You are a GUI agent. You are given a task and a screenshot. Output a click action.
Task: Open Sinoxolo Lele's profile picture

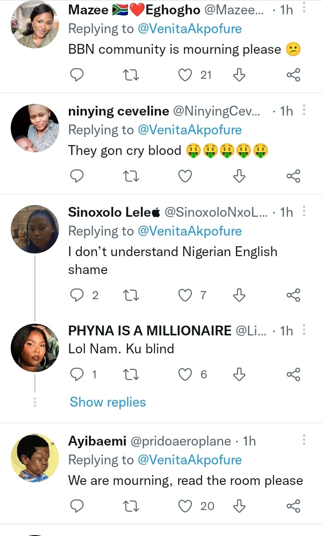[x=35, y=229]
